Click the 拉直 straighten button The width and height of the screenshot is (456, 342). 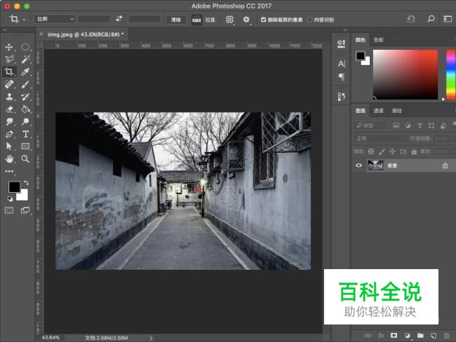(201, 20)
